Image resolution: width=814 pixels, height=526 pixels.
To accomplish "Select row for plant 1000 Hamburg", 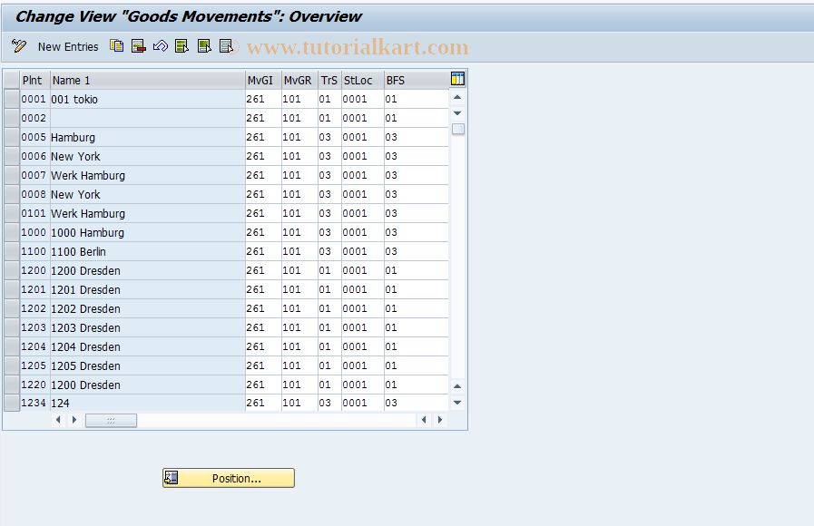I will coord(12,232).
